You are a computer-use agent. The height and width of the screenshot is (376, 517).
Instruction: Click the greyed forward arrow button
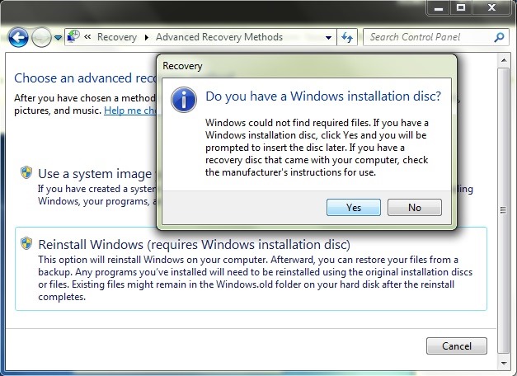(x=41, y=37)
